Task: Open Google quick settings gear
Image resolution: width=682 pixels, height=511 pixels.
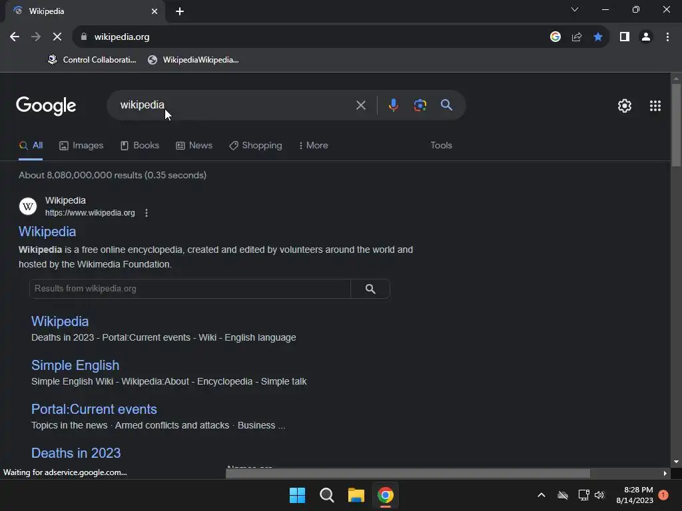Action: tap(625, 106)
